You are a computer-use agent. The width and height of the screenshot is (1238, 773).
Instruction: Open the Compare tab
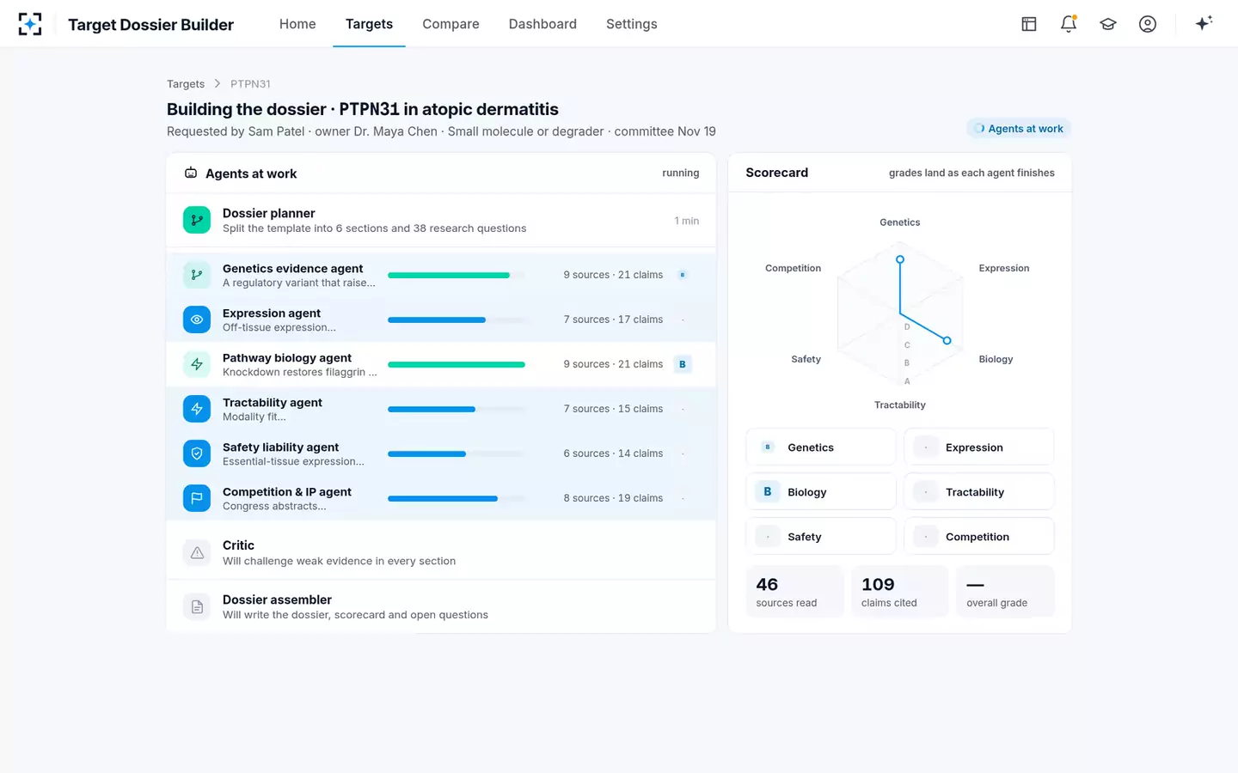450,24
